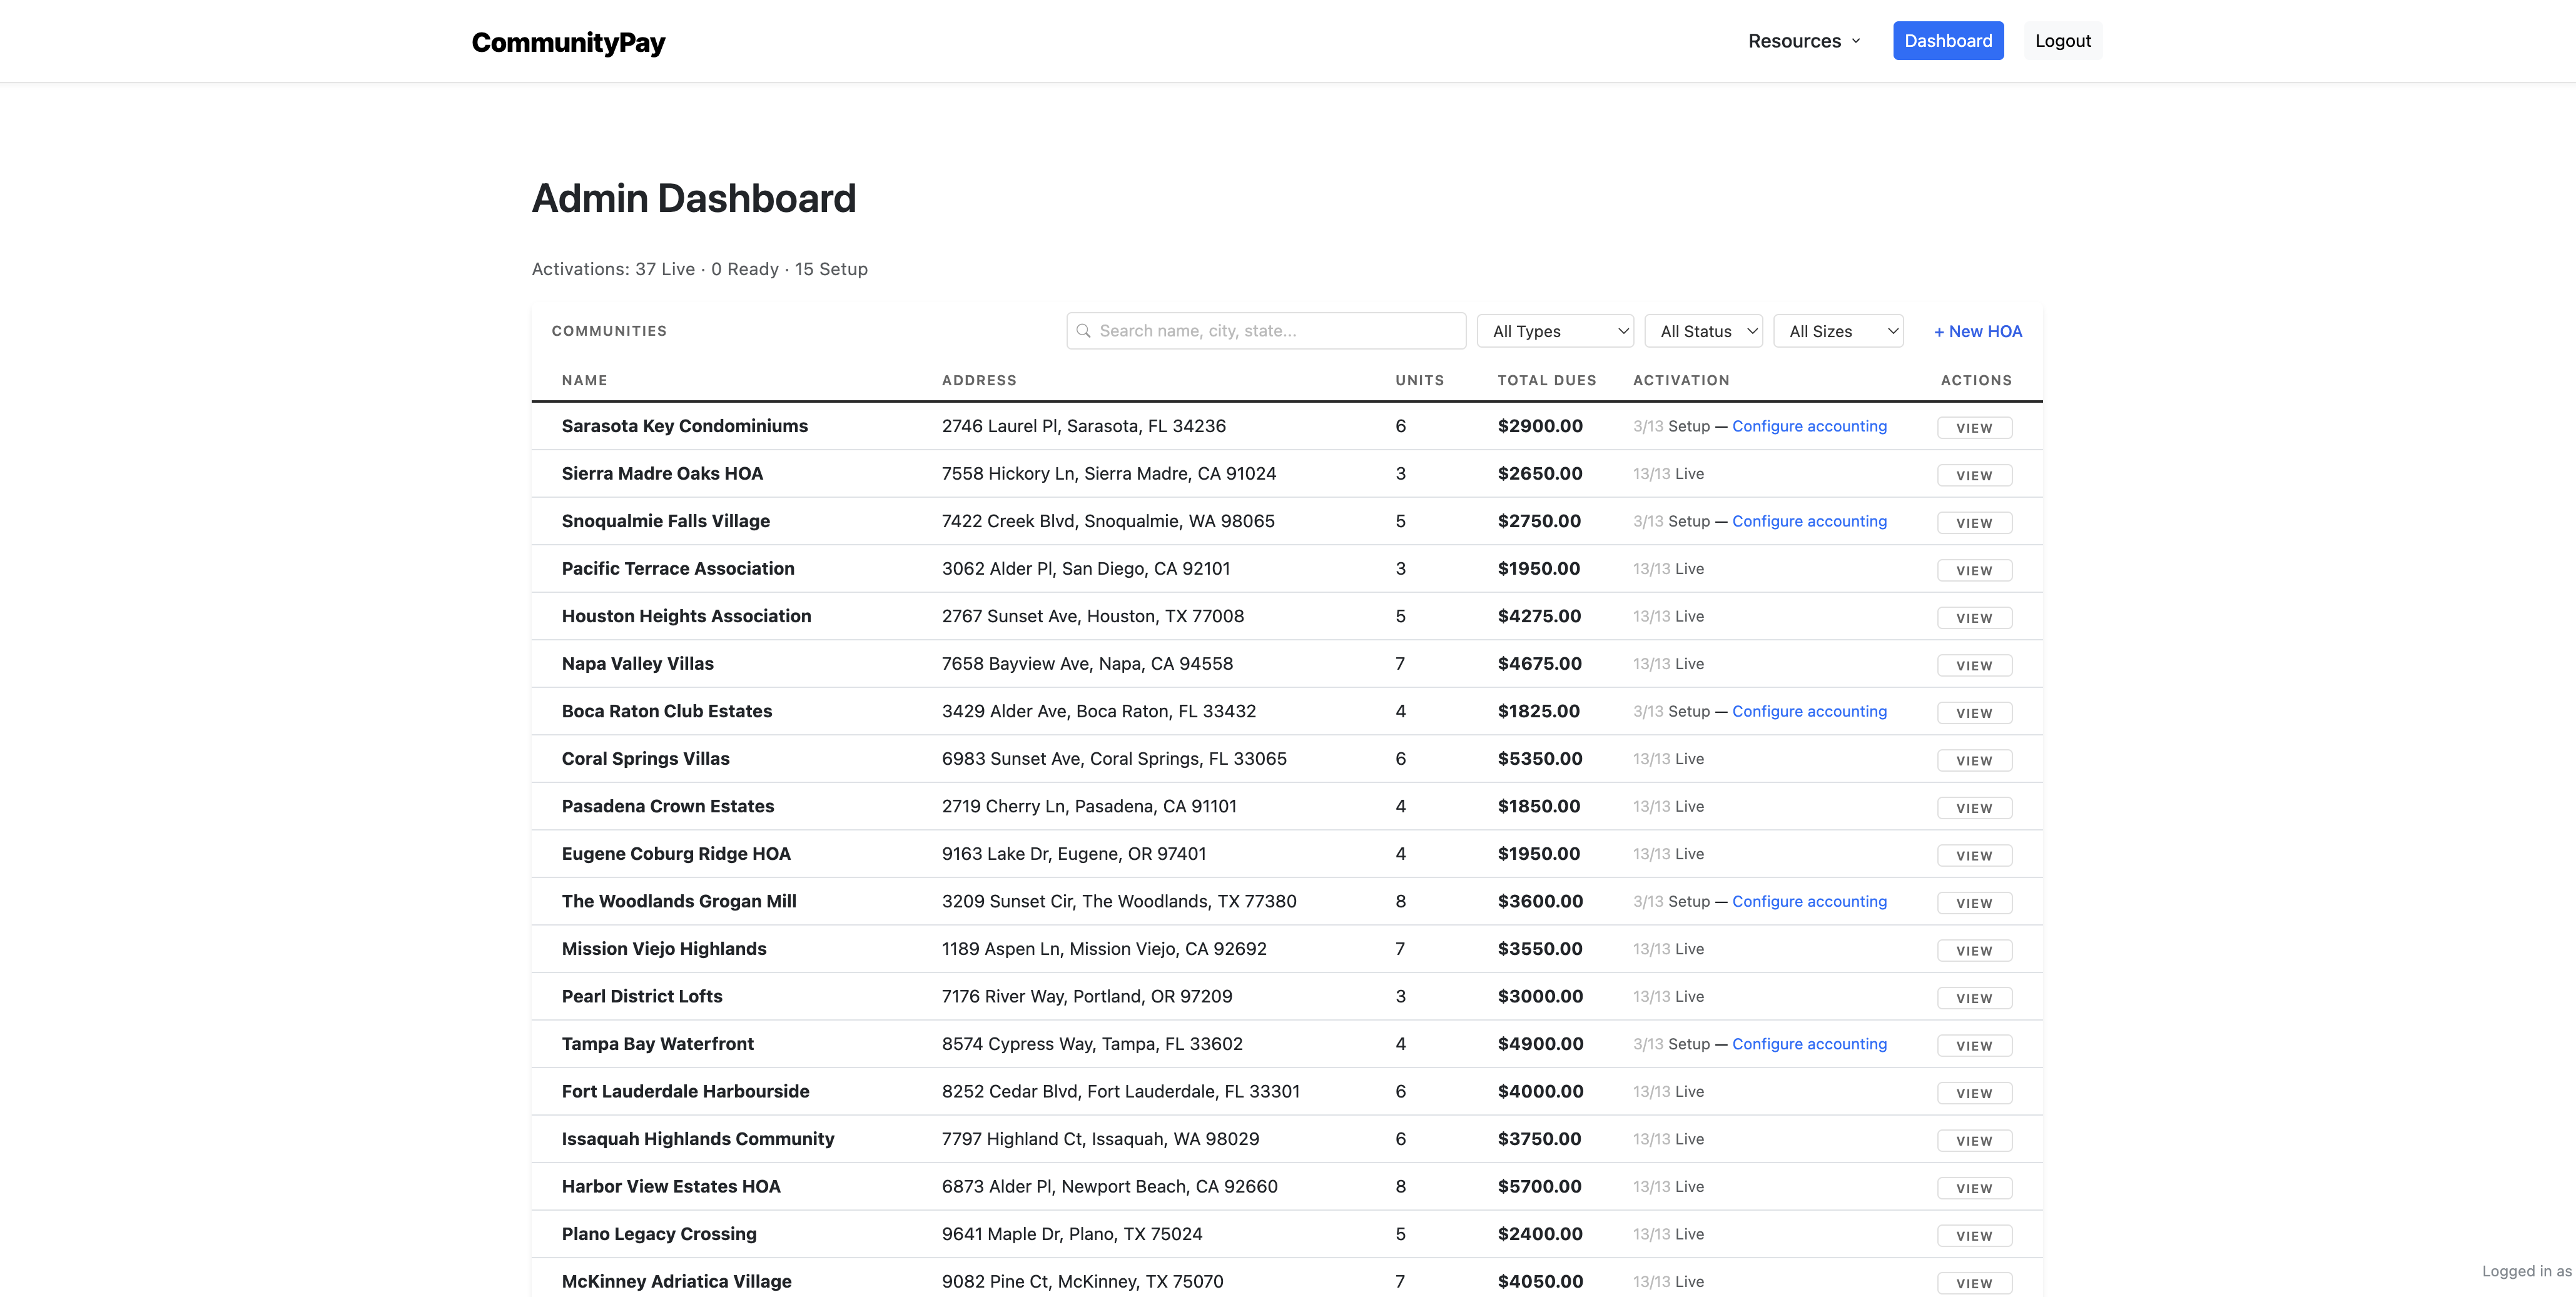The width and height of the screenshot is (2576, 1297).
Task: Click the Logout button
Action: tap(2063, 40)
